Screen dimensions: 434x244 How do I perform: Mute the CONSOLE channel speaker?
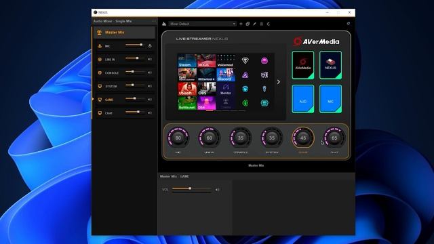[x=150, y=73]
